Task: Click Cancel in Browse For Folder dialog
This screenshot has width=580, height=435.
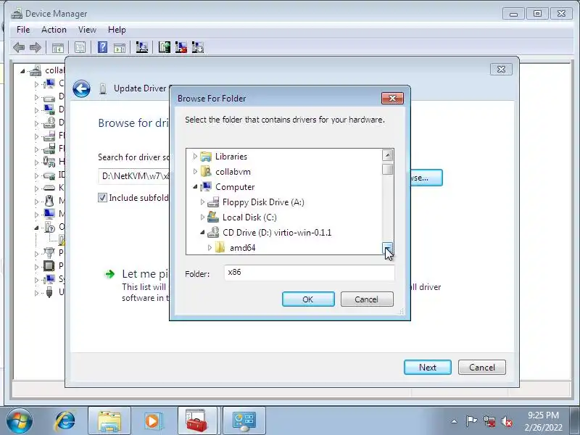Action: [x=367, y=299]
